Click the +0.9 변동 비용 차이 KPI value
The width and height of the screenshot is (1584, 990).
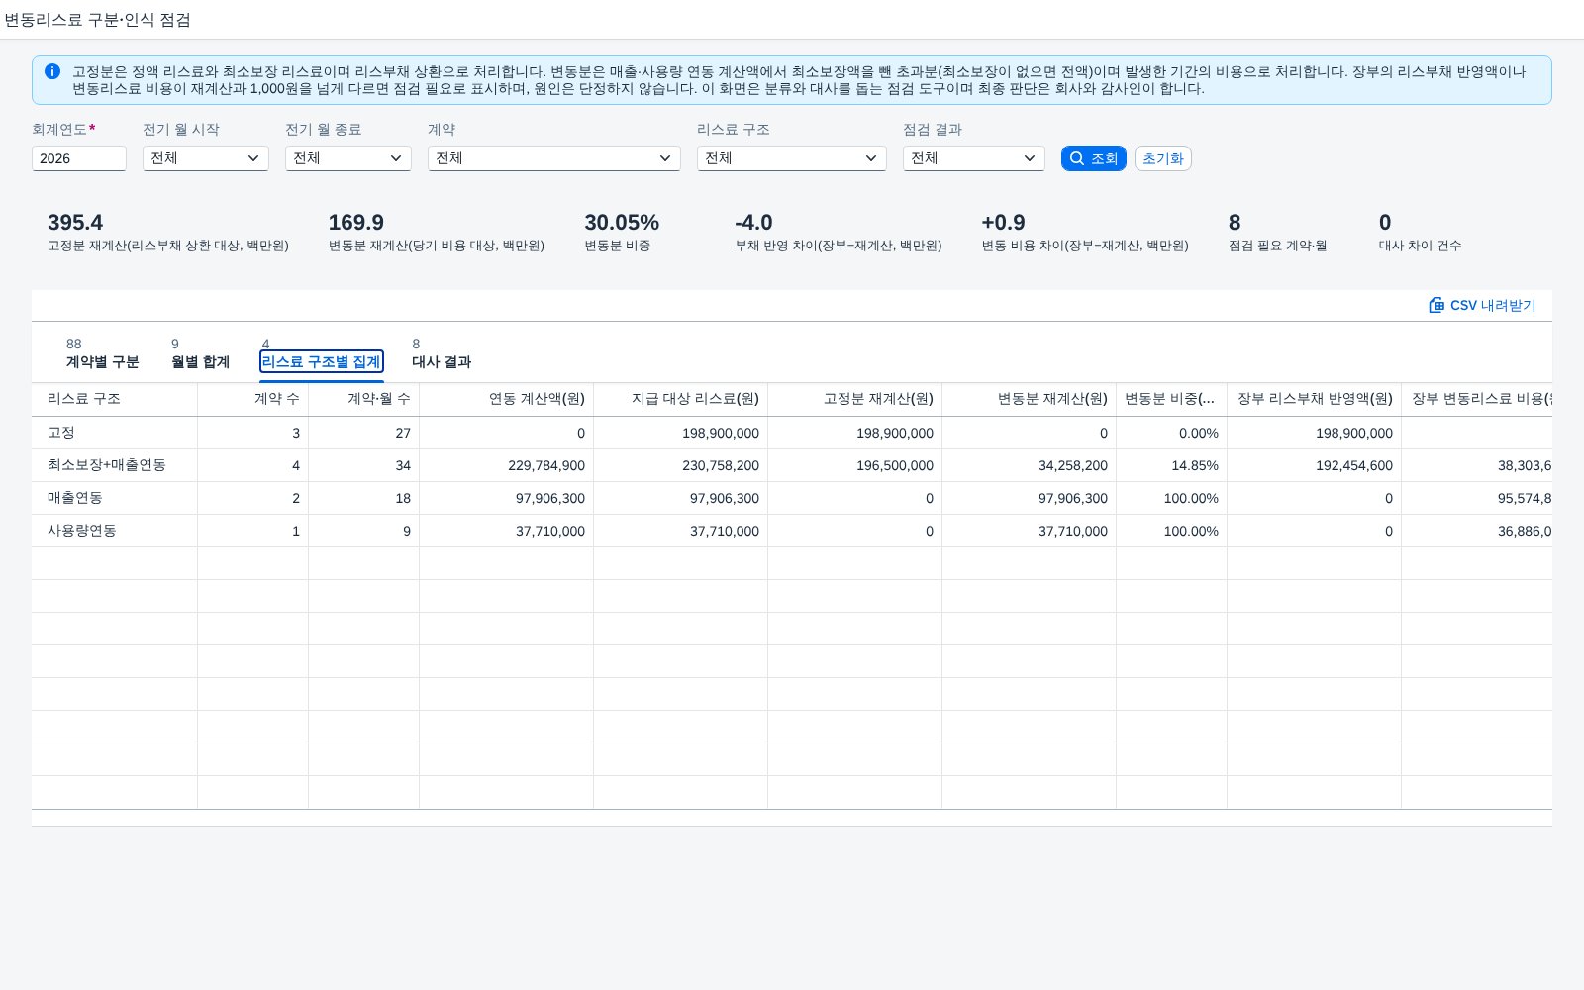click(1003, 223)
